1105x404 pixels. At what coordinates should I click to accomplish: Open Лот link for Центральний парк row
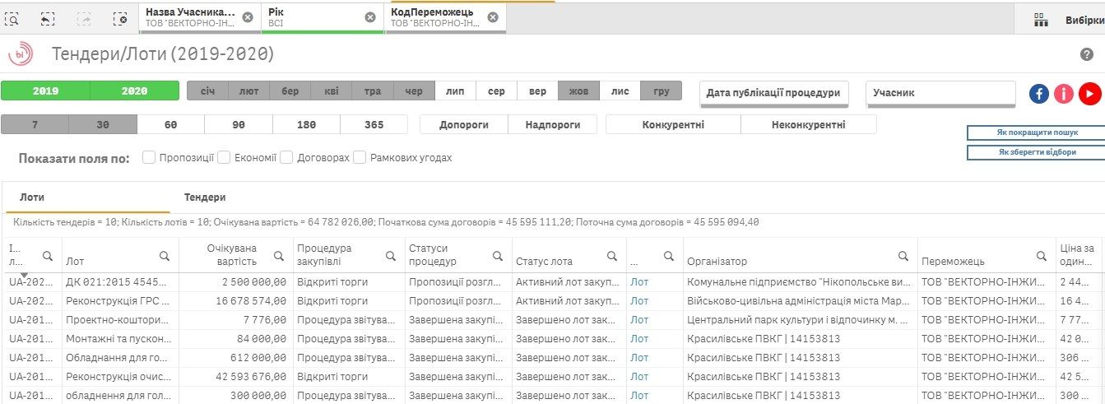point(639,319)
